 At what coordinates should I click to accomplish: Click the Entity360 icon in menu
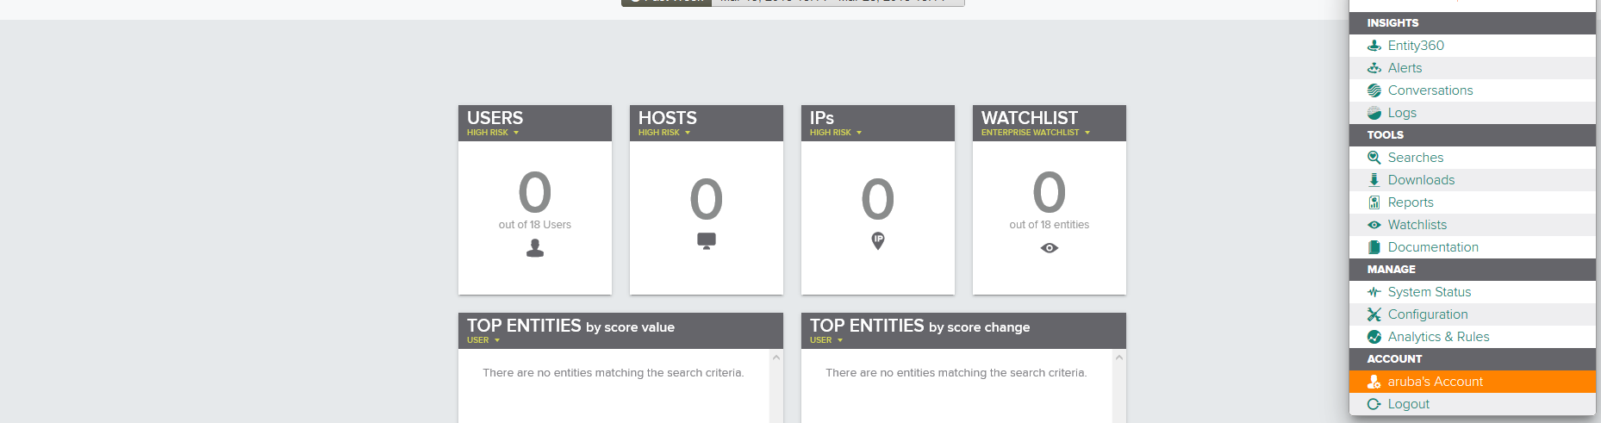pos(1374,46)
